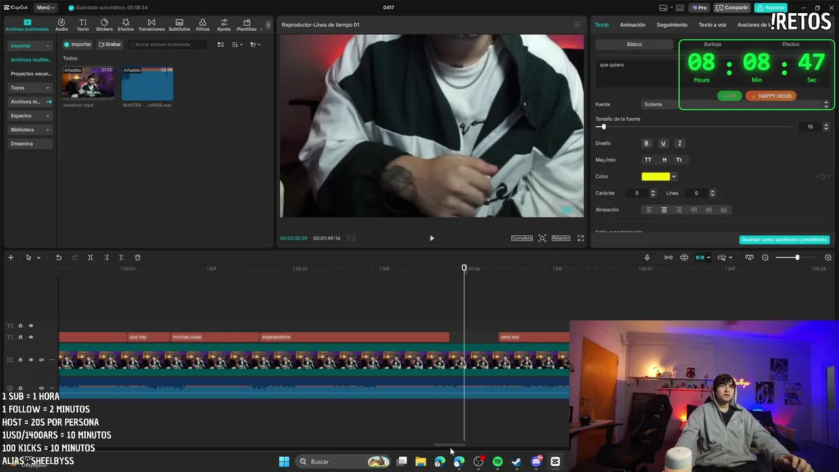Apply bold text style
839x472 pixels.
[646, 144]
